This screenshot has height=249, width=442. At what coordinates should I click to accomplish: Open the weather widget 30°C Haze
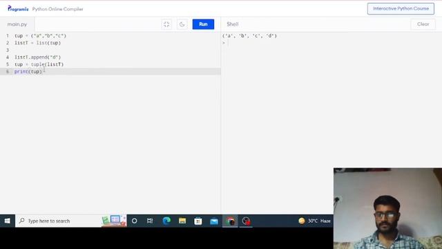point(314,221)
